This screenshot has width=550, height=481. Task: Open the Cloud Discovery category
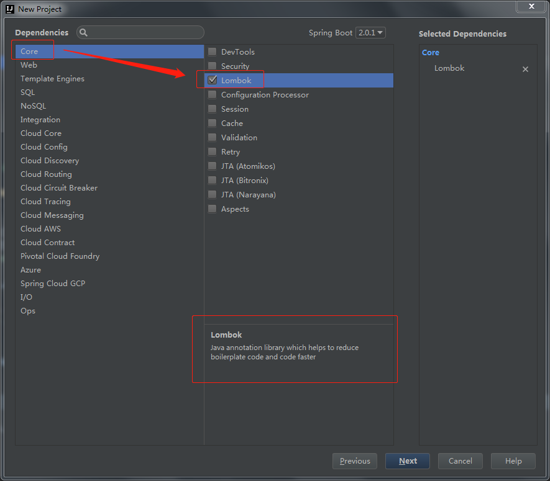coord(109,161)
